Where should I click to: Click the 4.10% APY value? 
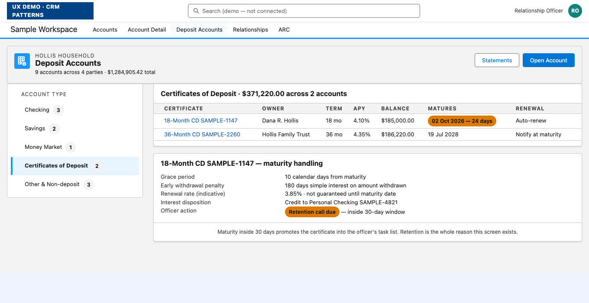(362, 121)
